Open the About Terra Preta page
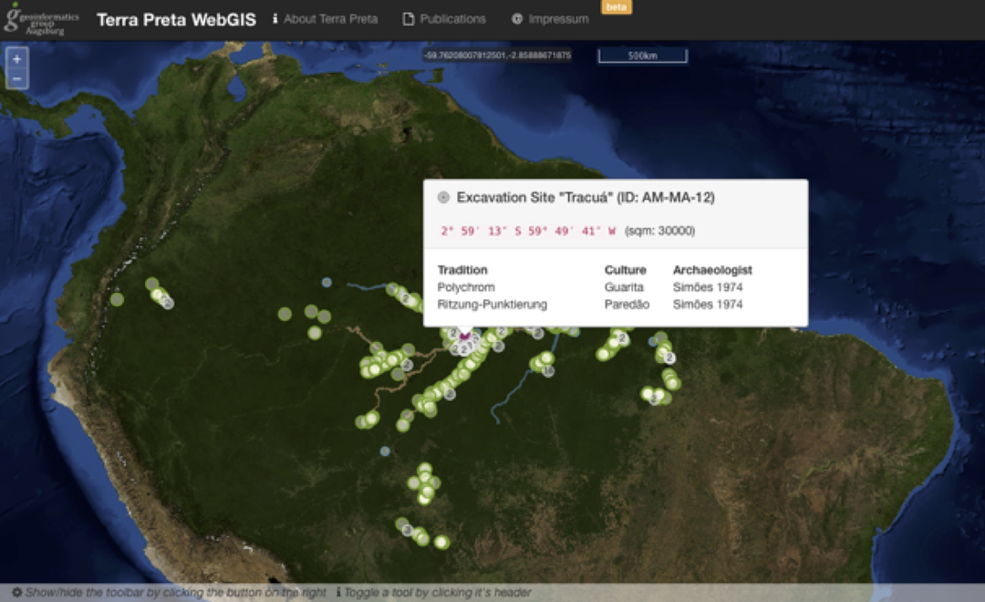 325,18
